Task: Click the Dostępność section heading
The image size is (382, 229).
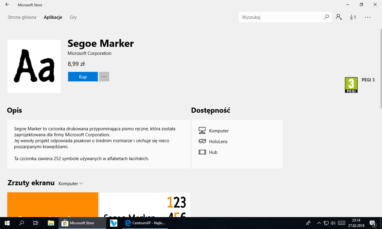Action: click(211, 110)
